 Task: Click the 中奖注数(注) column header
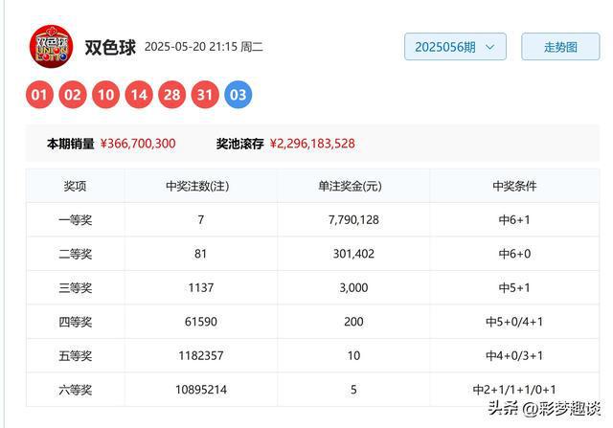(197, 186)
